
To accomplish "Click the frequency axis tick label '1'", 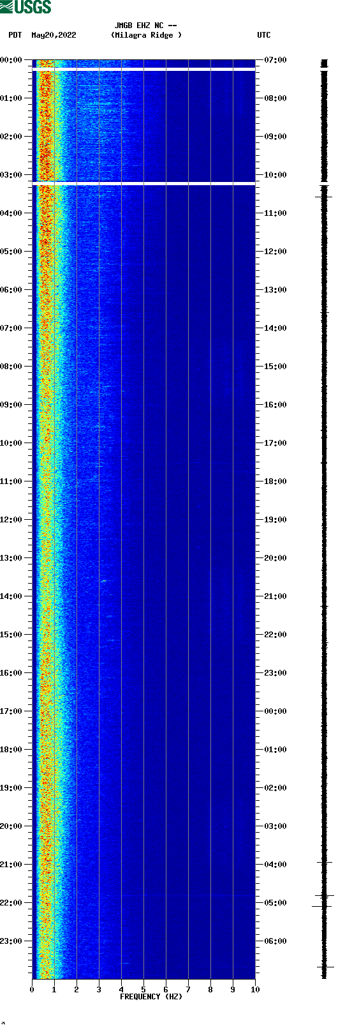I will coord(54,990).
